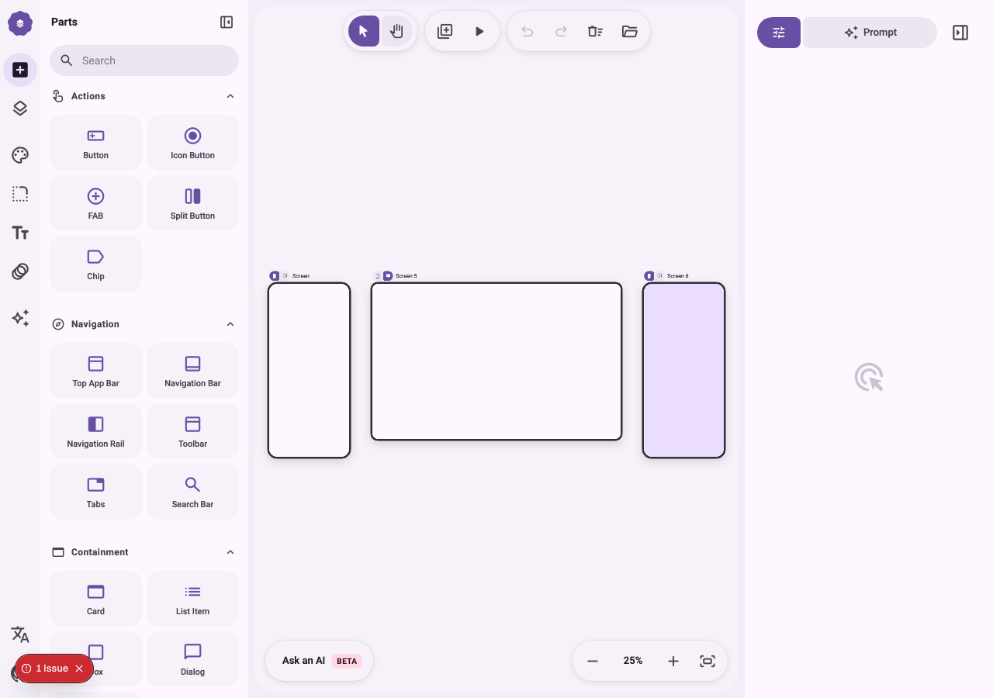Collapse the right side panel
This screenshot has width=993, height=698.
click(960, 33)
